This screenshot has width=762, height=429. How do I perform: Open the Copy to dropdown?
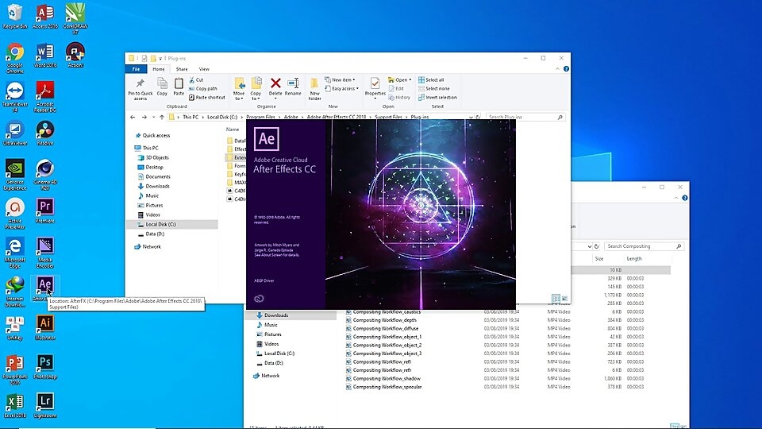coord(256,89)
